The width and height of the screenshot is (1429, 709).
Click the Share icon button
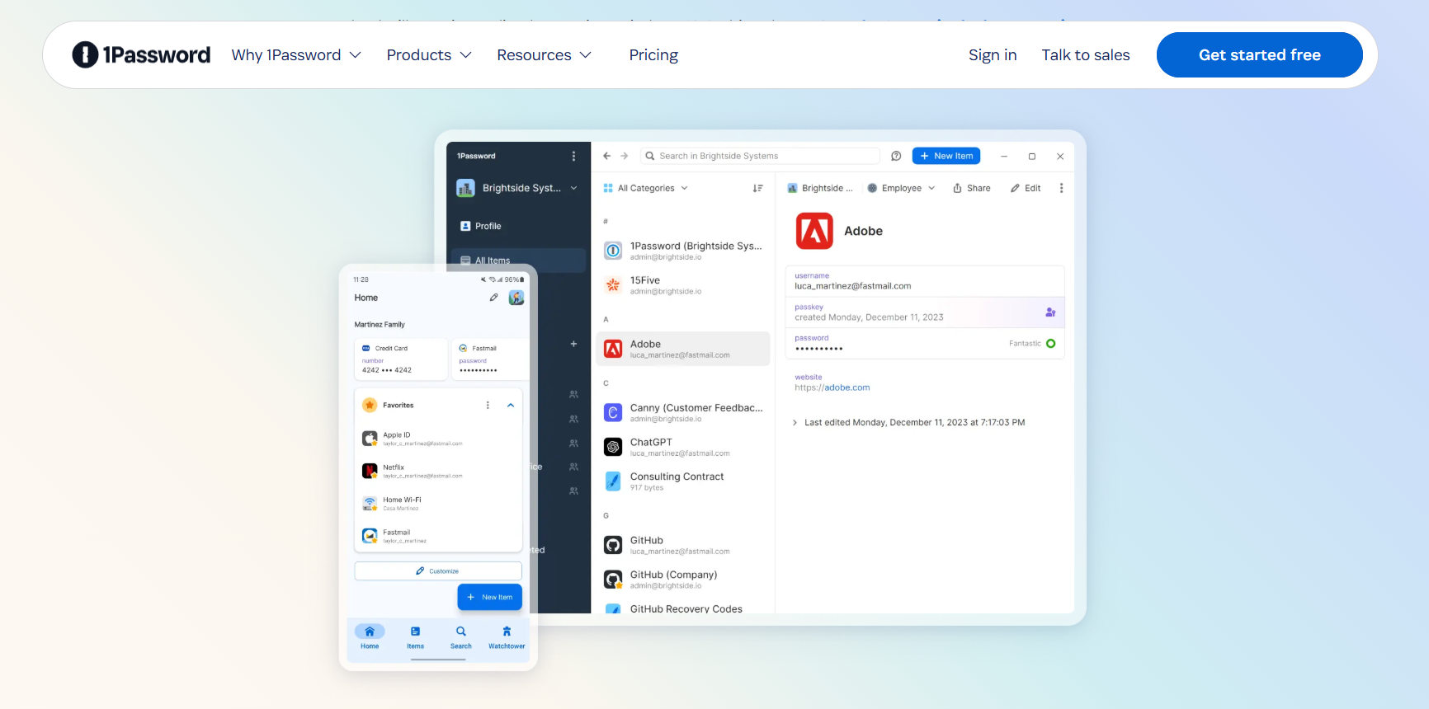pos(972,188)
